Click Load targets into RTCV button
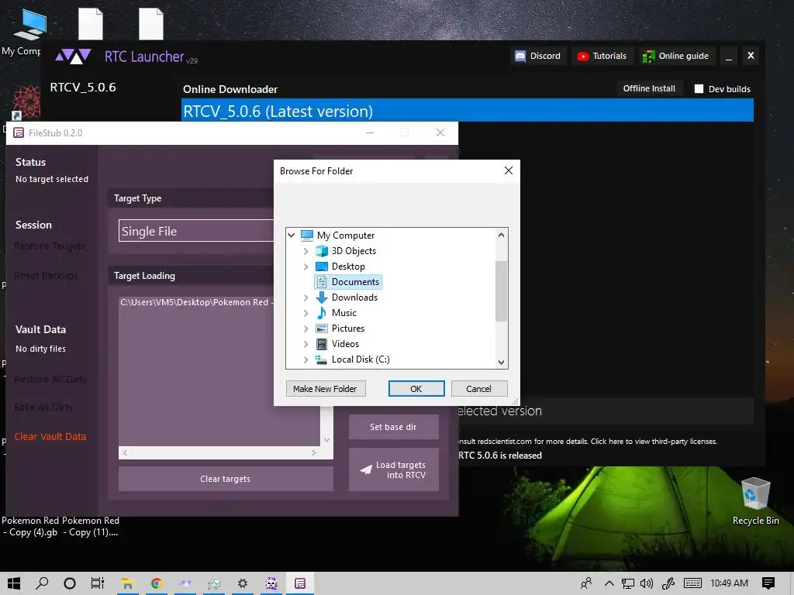This screenshot has height=595, width=794. 393,469
